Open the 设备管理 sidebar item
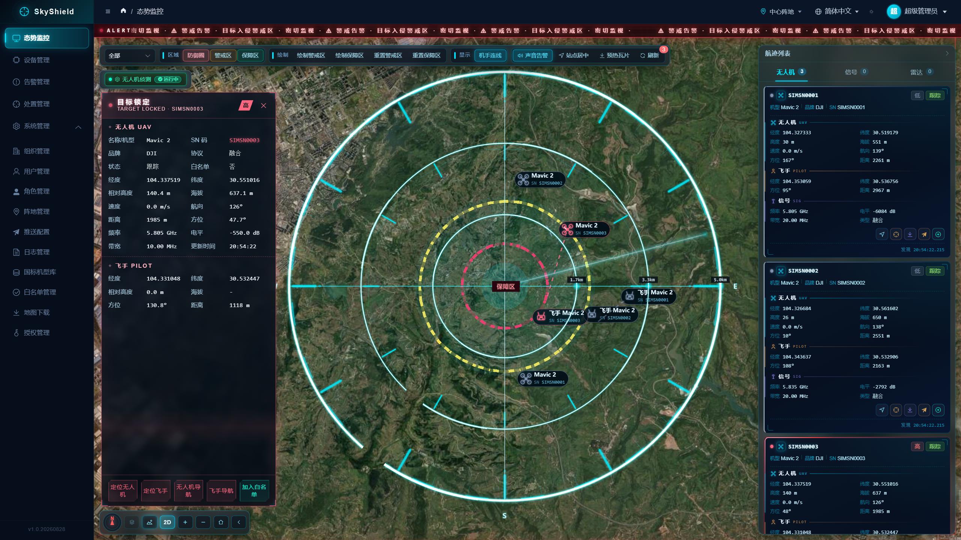 point(47,60)
